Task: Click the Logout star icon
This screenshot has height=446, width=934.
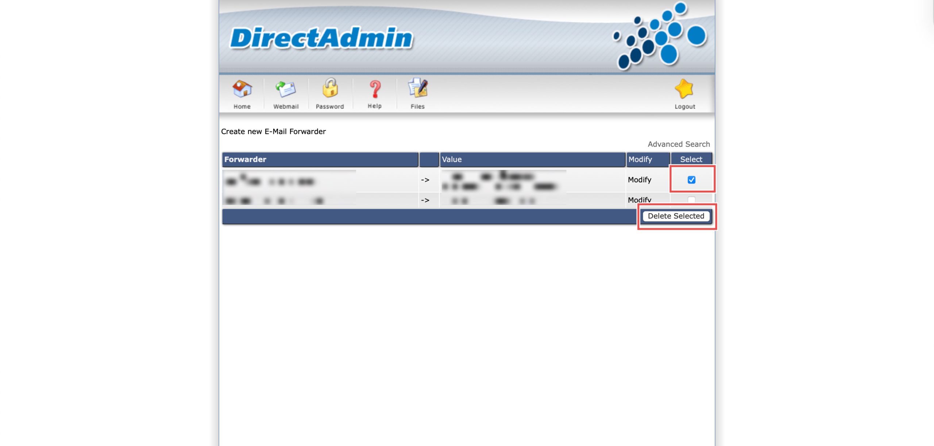Action: (684, 89)
